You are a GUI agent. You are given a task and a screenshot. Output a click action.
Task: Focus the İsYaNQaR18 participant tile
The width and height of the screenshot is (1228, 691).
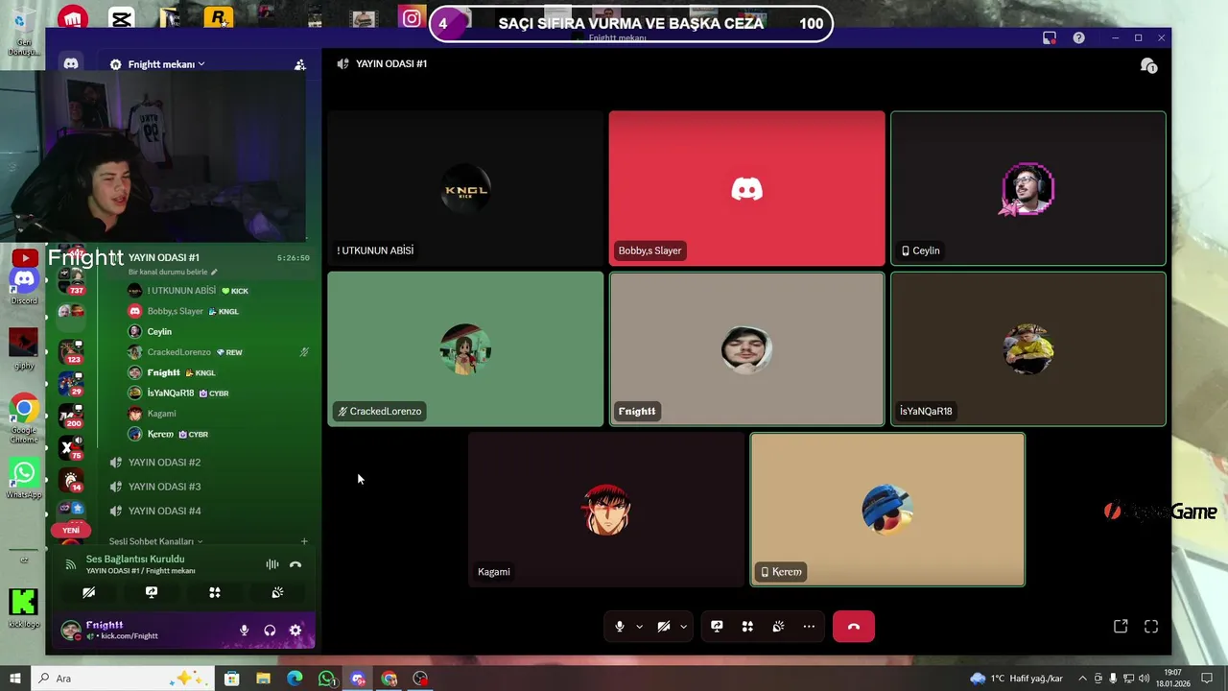click(x=1028, y=349)
